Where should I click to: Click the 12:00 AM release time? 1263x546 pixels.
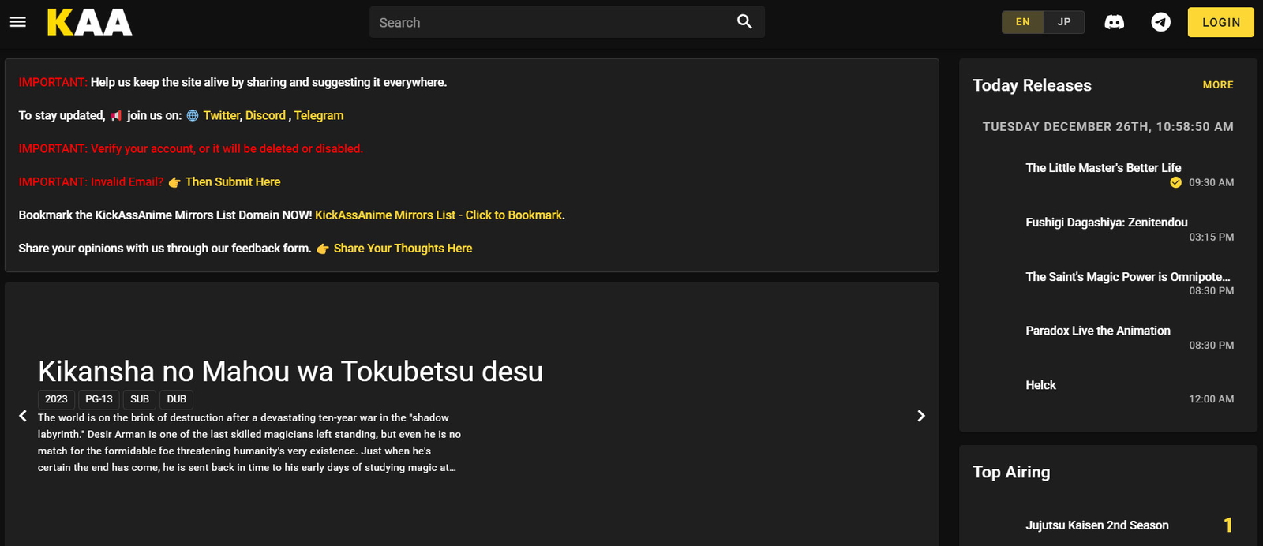click(x=1211, y=399)
